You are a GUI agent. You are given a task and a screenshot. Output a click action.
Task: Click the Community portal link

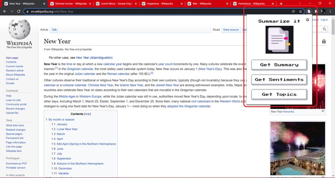point(16,105)
